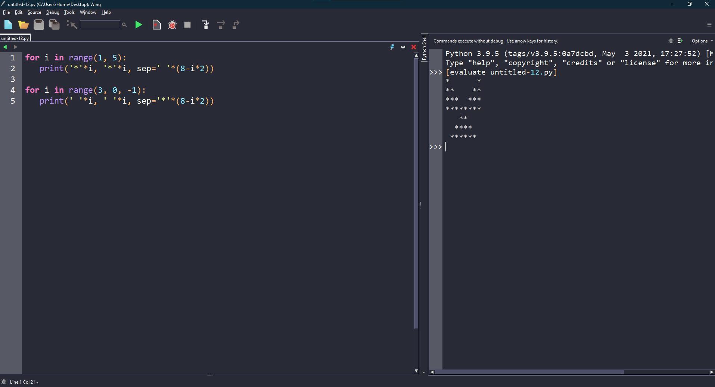Image resolution: width=715 pixels, height=387 pixels.
Task: Open the Source menu
Action: (34, 12)
